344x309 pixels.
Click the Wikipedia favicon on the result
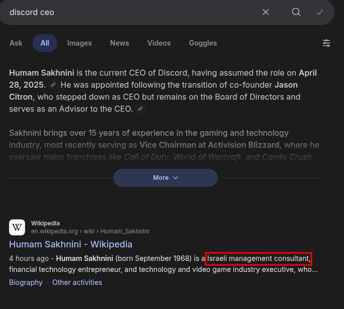[17, 227]
